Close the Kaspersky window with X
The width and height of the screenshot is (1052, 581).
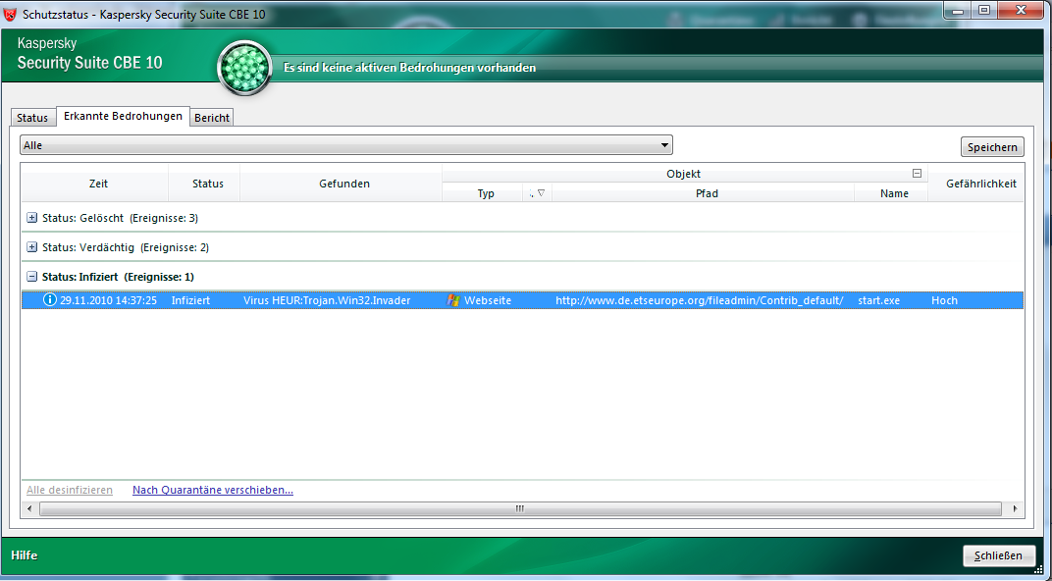(1022, 10)
